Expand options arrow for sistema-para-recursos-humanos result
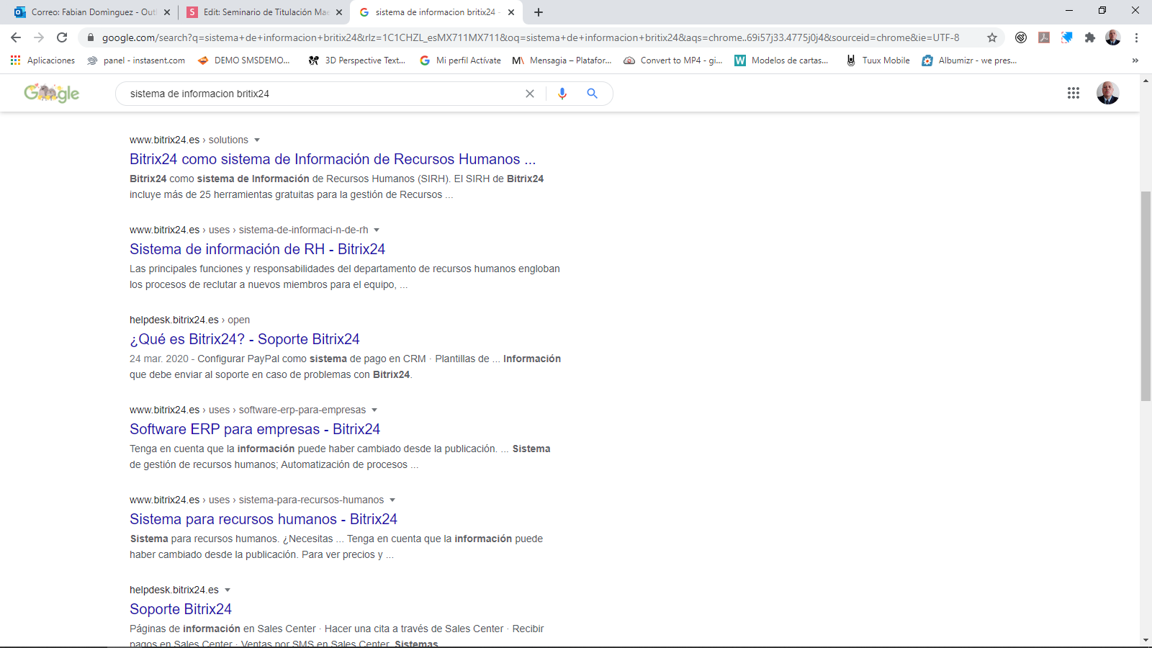Image resolution: width=1152 pixels, height=648 pixels. click(x=392, y=500)
